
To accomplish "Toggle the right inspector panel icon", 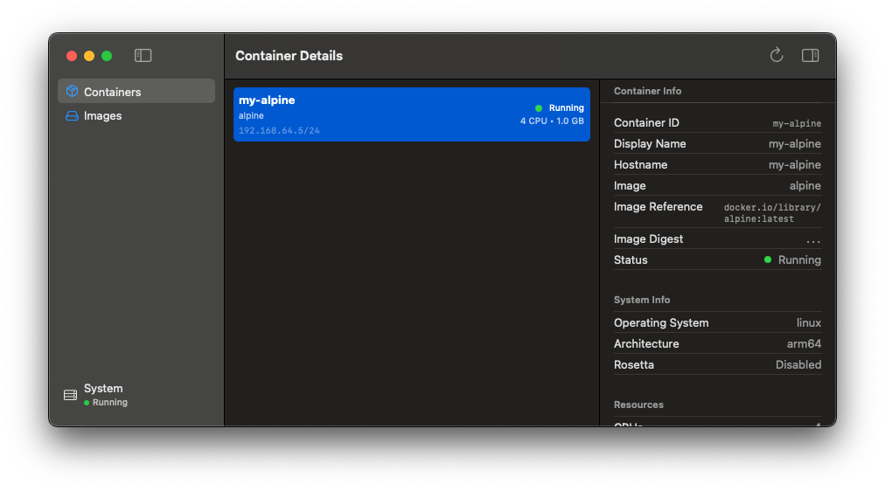I will click(x=811, y=56).
